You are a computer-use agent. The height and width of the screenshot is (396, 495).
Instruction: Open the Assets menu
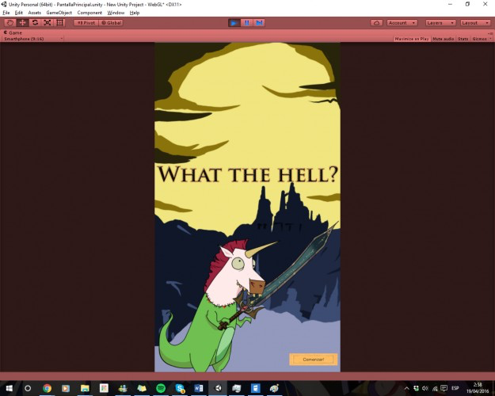coord(34,13)
